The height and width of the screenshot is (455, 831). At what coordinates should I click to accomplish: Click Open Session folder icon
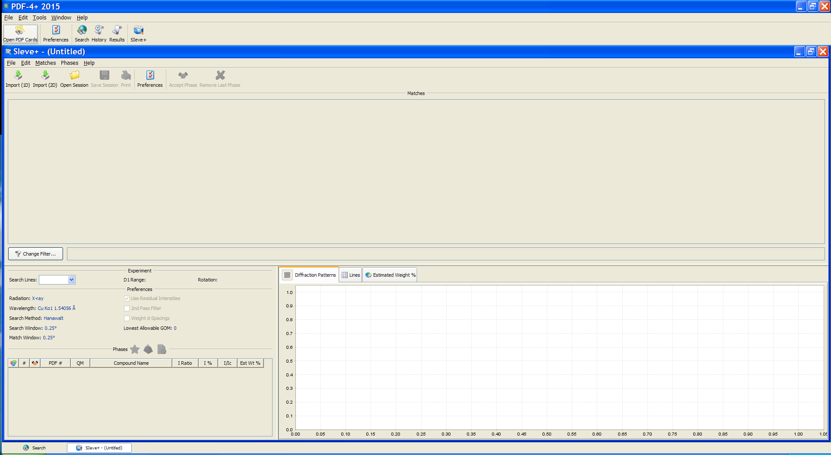click(x=74, y=79)
